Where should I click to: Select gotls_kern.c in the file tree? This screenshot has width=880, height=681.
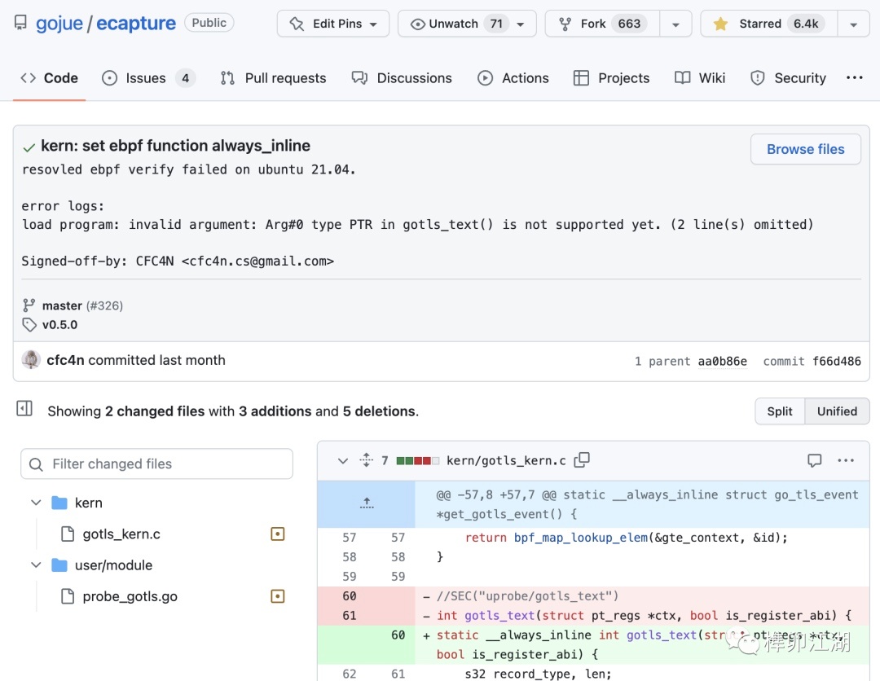[x=121, y=534]
